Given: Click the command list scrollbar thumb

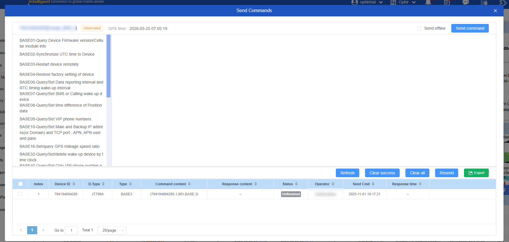Looking at the screenshot, I should pyautogui.click(x=108, y=66).
